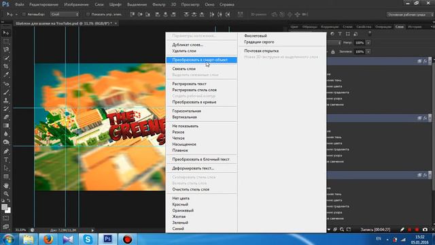This screenshot has height=245, width=435.
Task: Select the Gradient tool
Action: [6, 125]
